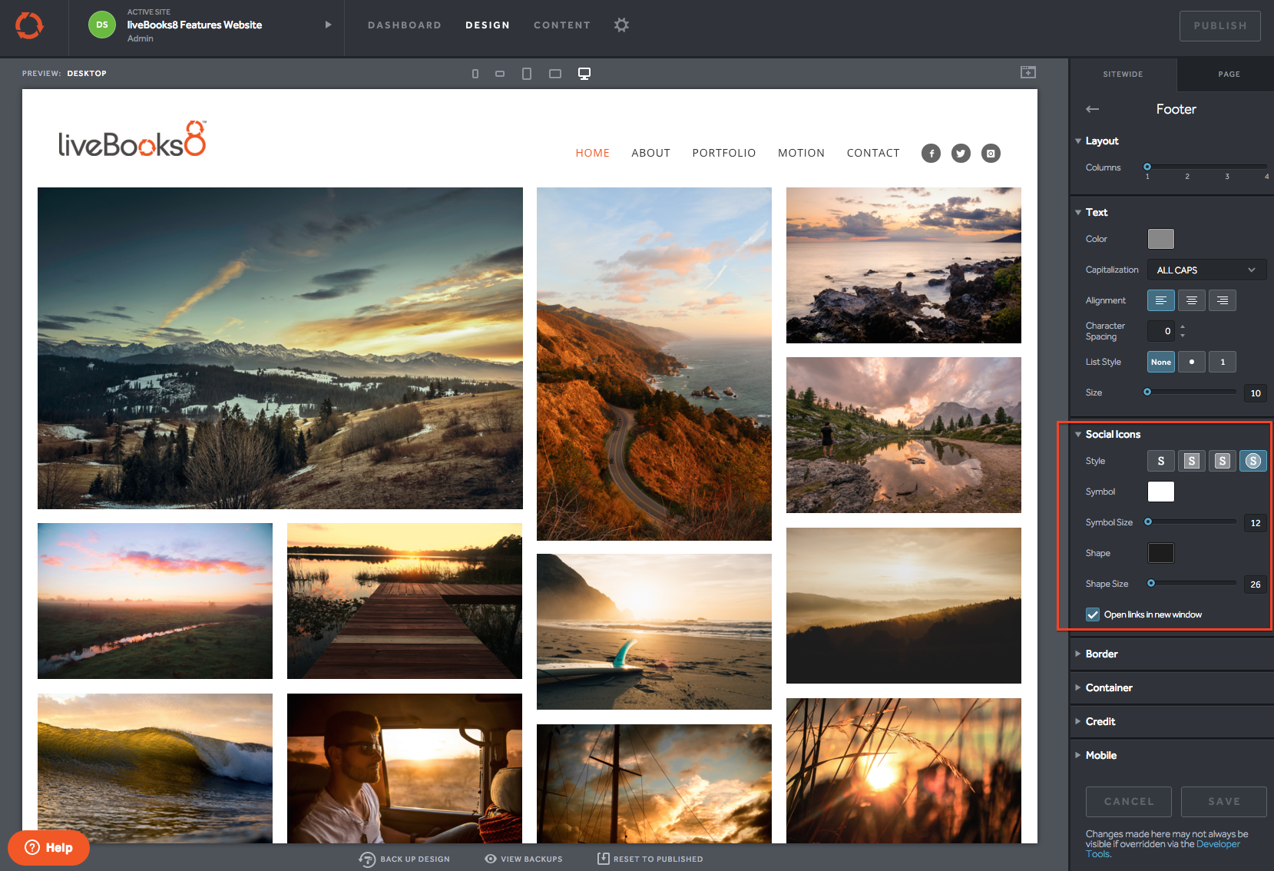
Task: Select the desktop monitor preview icon
Action: tap(584, 74)
